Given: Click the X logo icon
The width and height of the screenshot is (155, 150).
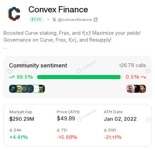Looking at the screenshot, I should [54, 20].
